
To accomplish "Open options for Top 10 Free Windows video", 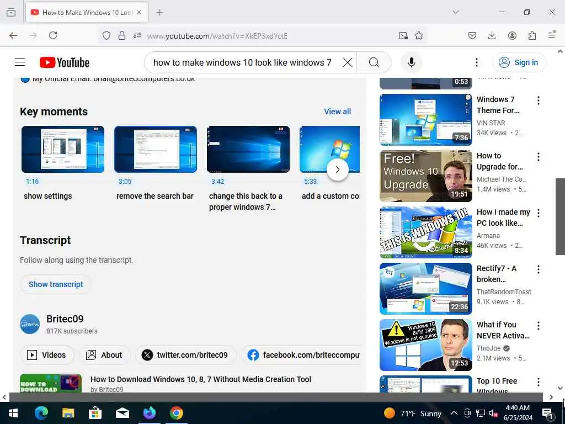I will click(539, 382).
